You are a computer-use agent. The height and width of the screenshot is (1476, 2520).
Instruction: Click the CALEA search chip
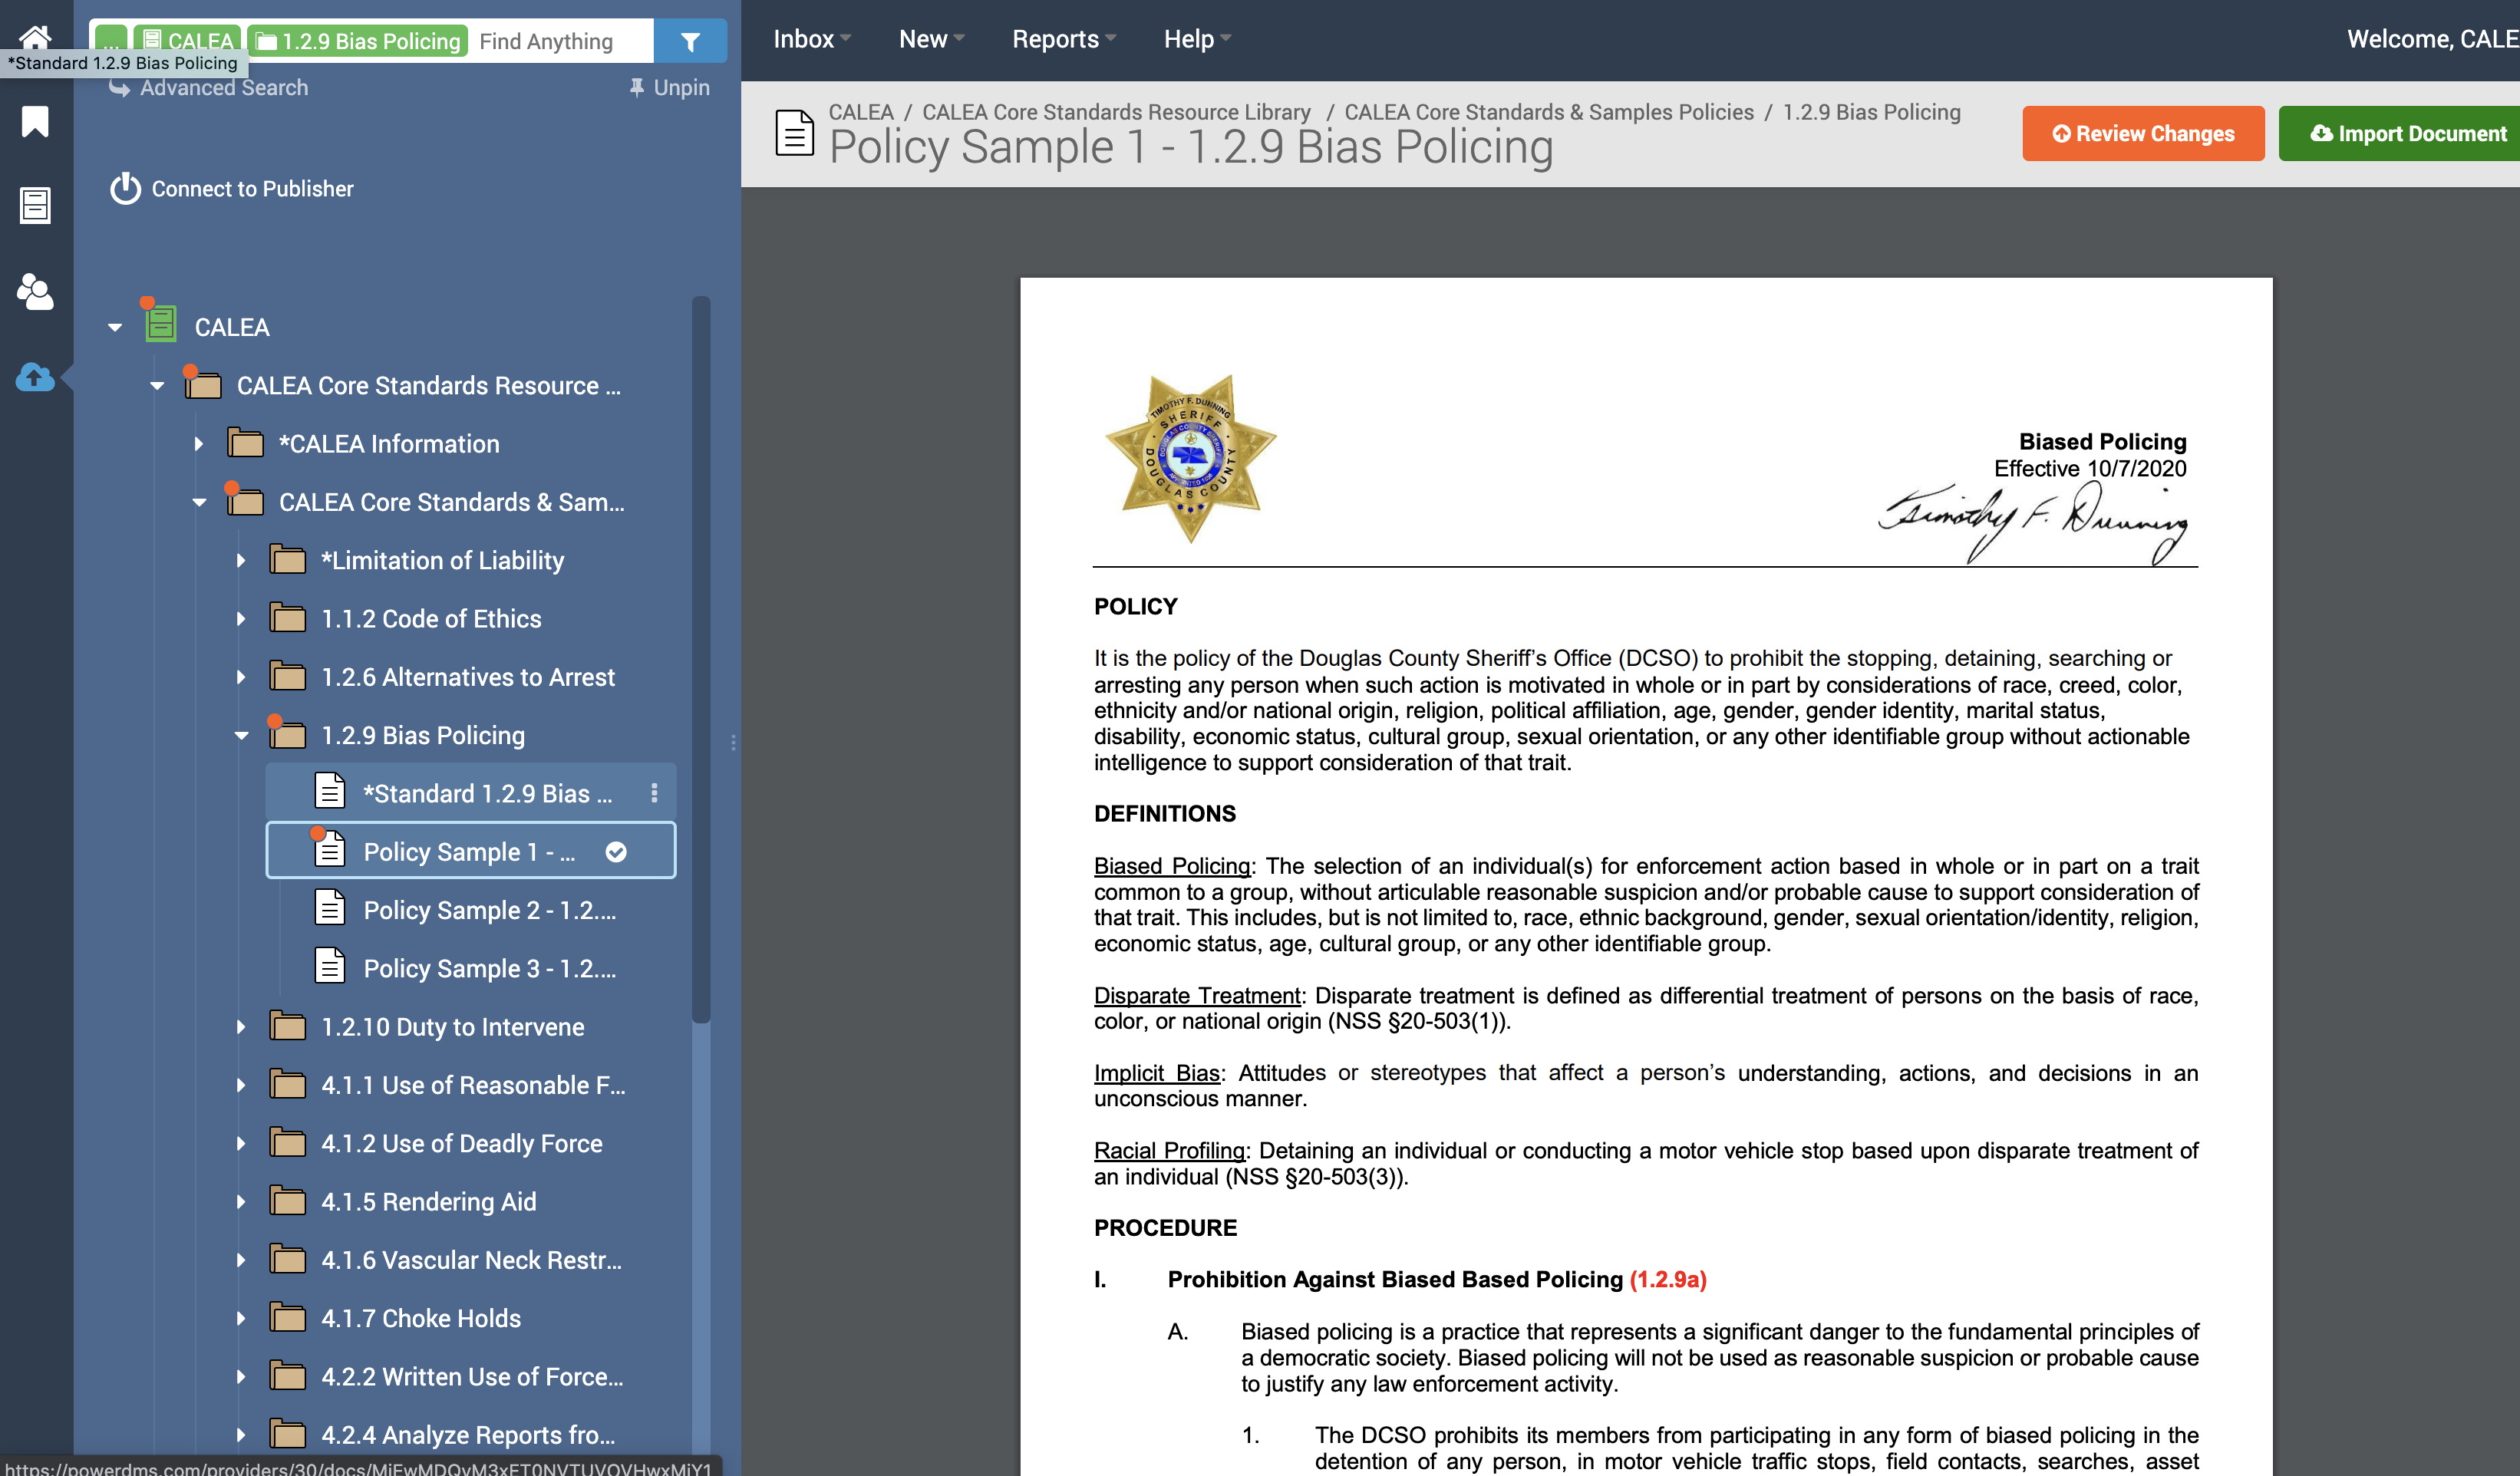point(187,41)
